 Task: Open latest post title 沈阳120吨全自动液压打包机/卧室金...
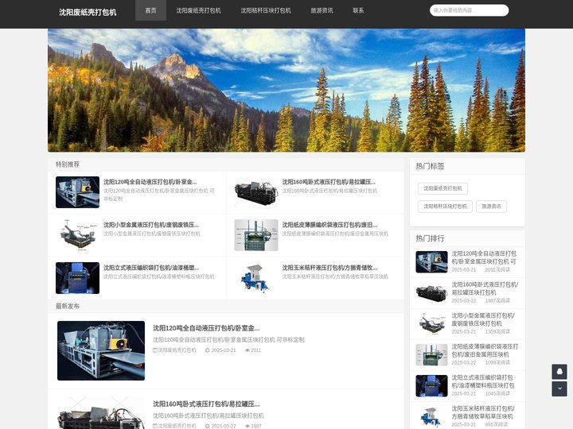(x=206, y=328)
